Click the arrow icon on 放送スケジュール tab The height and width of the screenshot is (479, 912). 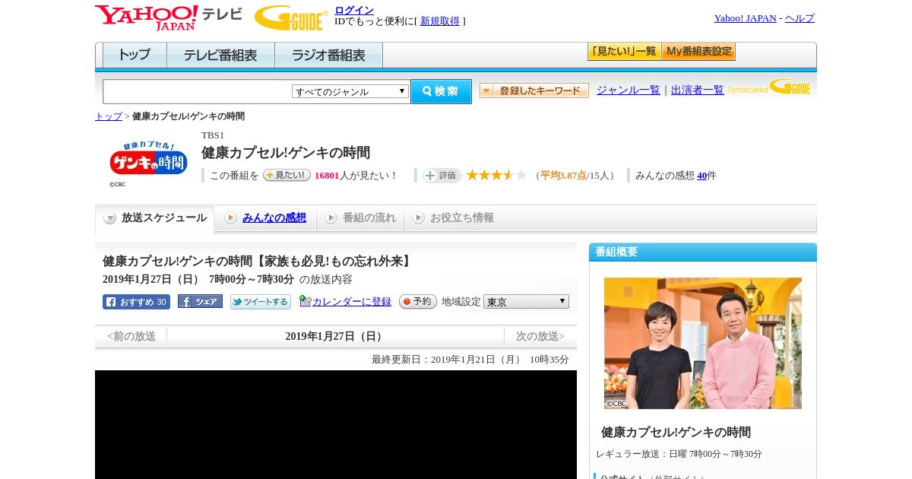[110, 218]
